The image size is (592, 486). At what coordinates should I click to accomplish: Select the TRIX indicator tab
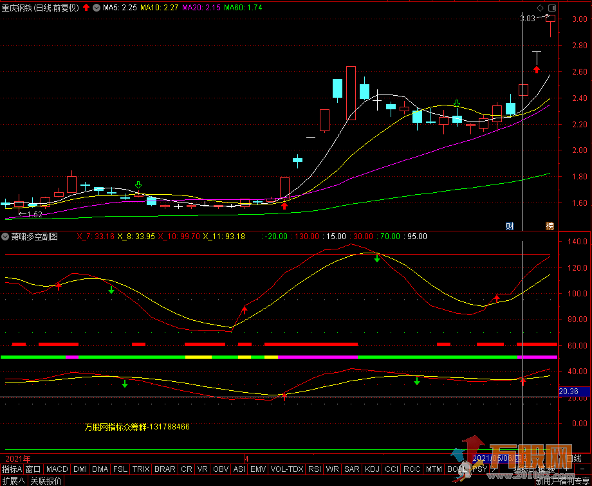pyautogui.click(x=141, y=469)
